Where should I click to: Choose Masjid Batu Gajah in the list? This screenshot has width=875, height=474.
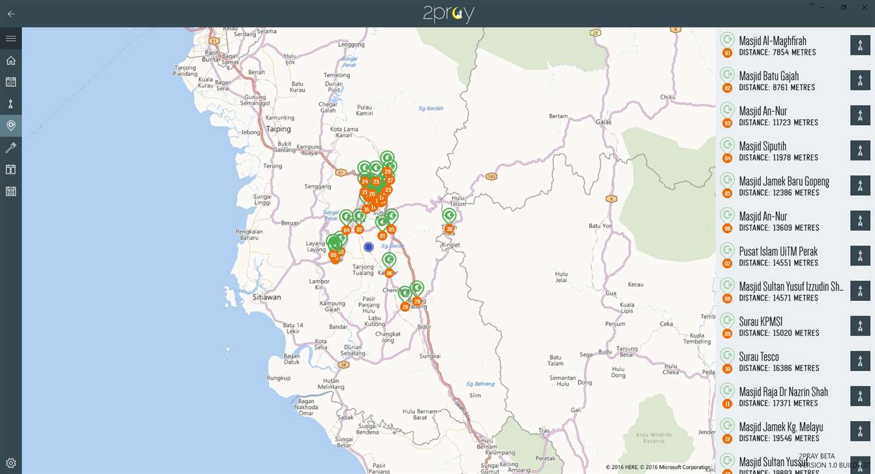[795, 81]
